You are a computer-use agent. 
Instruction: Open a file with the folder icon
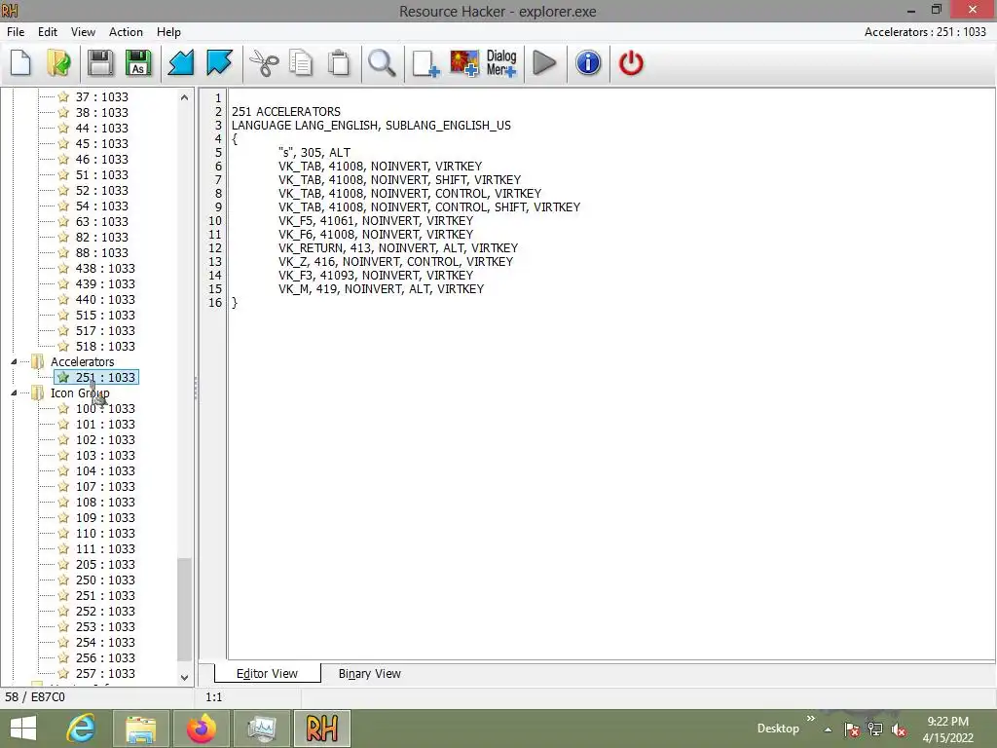tap(59, 63)
